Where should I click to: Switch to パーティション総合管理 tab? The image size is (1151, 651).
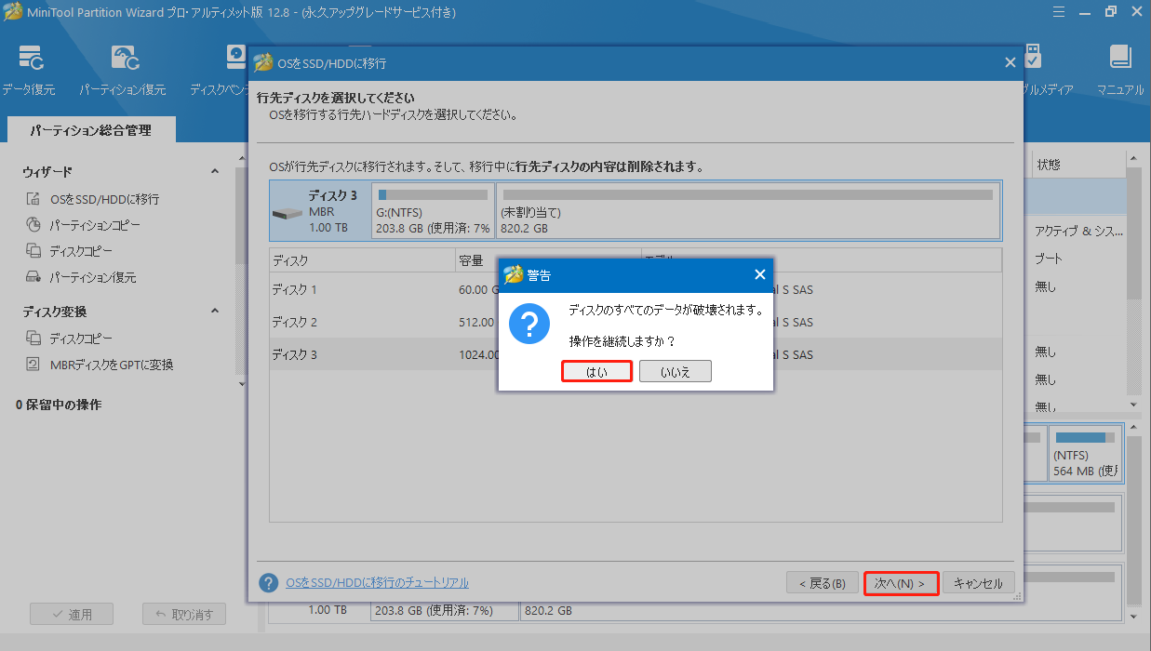click(x=90, y=130)
